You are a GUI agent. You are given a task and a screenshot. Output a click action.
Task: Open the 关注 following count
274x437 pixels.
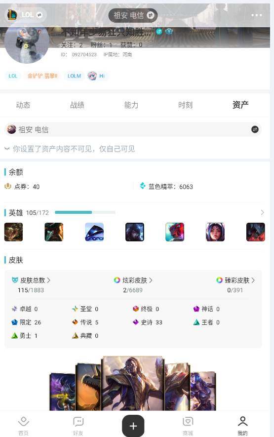tap(72, 45)
